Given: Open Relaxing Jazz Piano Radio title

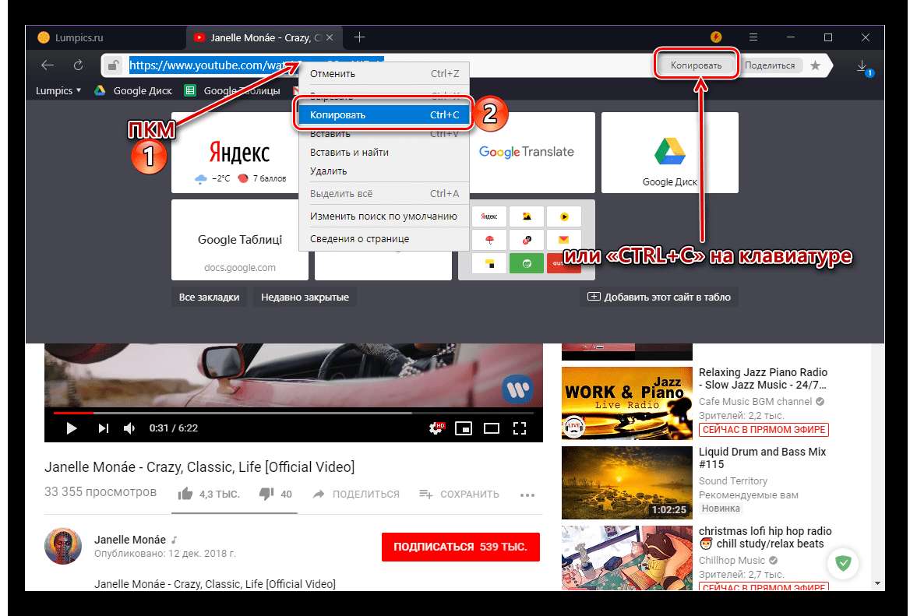Looking at the screenshot, I should [x=764, y=378].
